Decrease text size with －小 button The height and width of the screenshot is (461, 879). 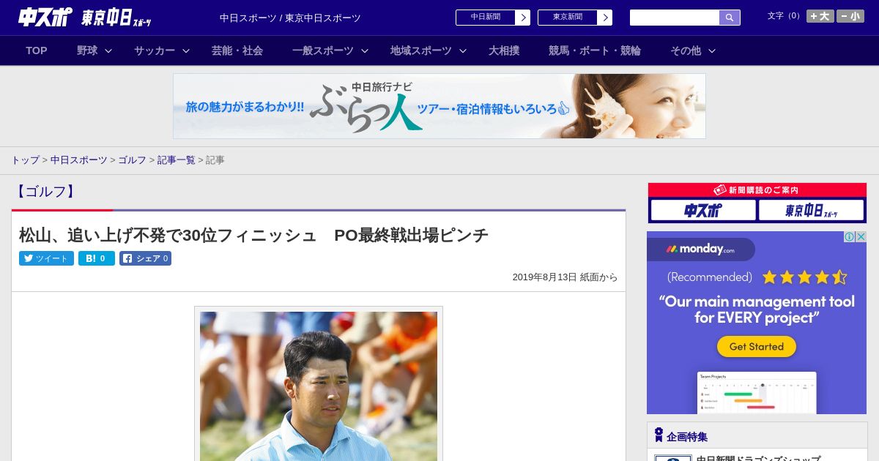pyautogui.click(x=850, y=16)
